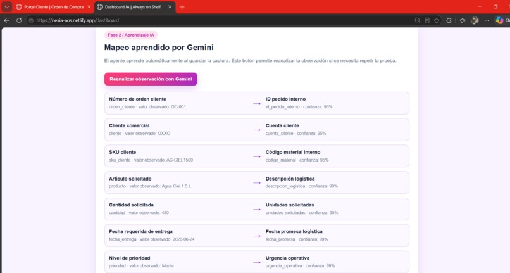This screenshot has width=510, height=273.
Task: Click the urgencia_operativa confianza 99% text
Action: (x=300, y=266)
